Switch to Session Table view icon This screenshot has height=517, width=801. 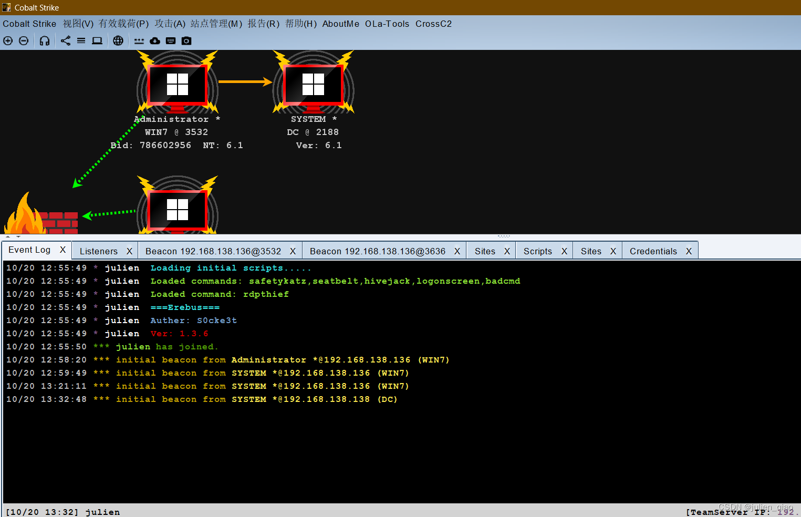point(81,40)
